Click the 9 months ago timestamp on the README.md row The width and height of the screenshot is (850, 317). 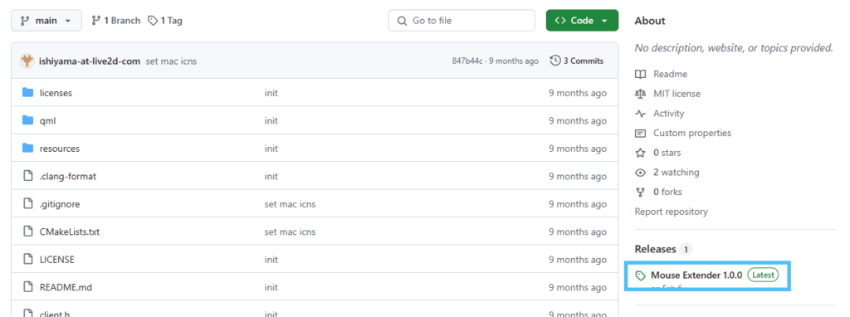pos(578,287)
